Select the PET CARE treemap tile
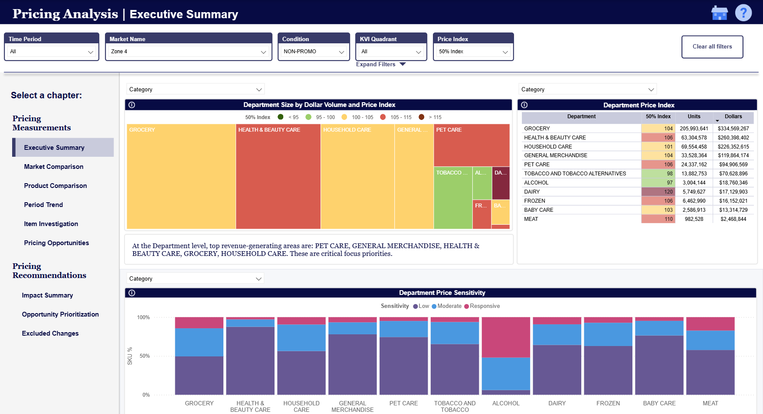The image size is (763, 414). point(472,145)
